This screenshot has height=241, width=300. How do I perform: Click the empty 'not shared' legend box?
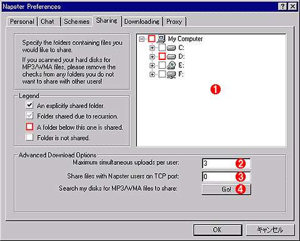(29, 137)
